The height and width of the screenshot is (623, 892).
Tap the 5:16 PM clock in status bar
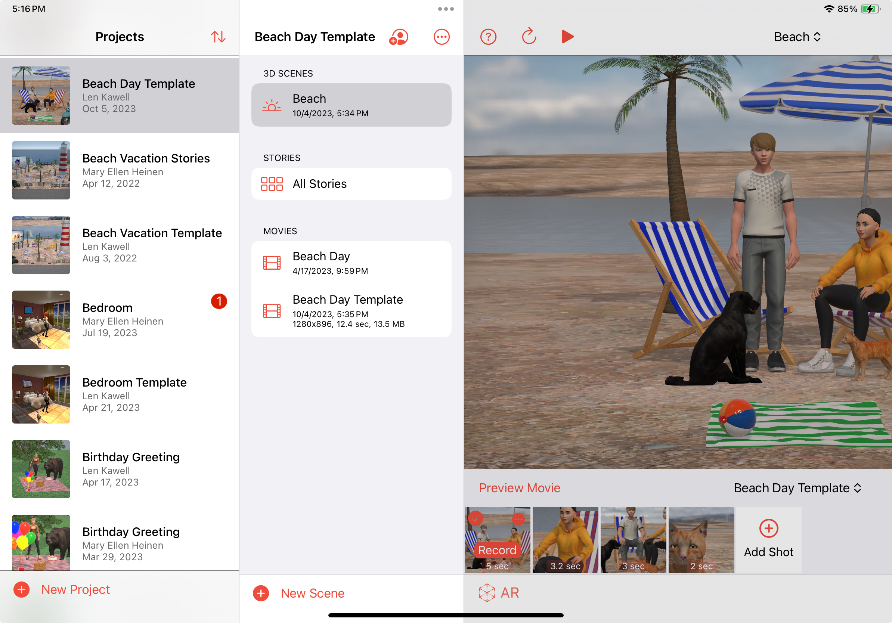click(28, 9)
